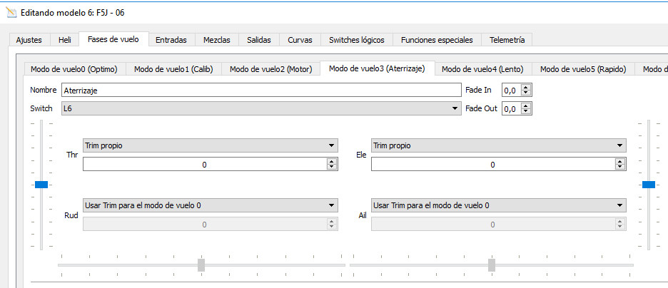Increase the Fade In value
668x288 pixels.
[x=527, y=88]
